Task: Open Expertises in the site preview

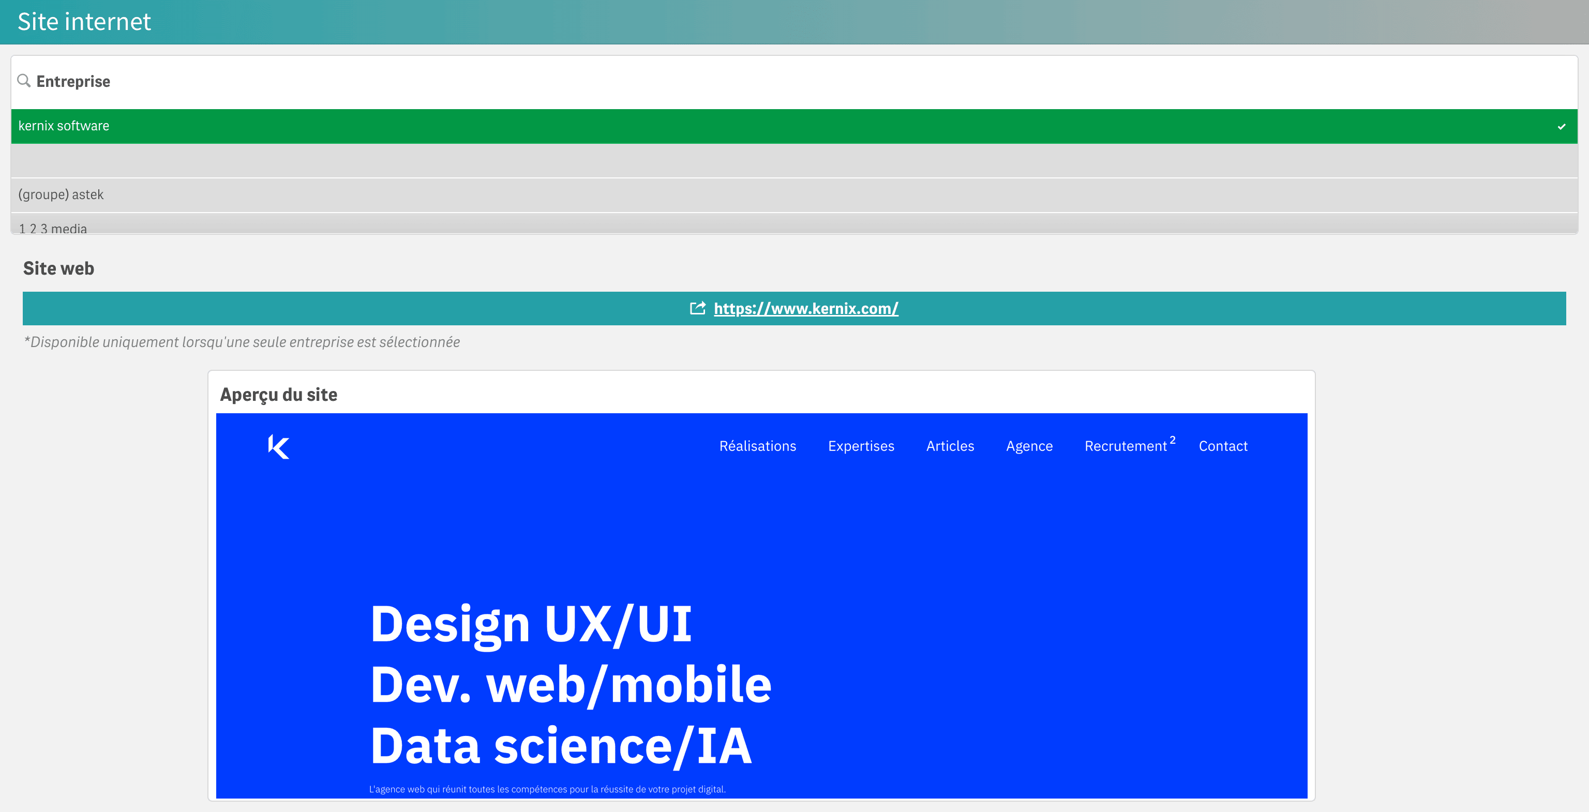Action: pos(861,446)
